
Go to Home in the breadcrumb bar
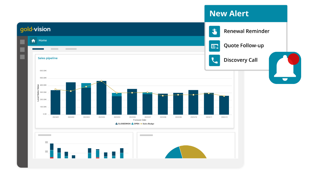point(43,40)
